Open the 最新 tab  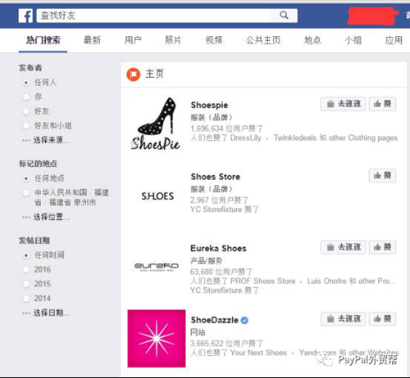(x=92, y=40)
